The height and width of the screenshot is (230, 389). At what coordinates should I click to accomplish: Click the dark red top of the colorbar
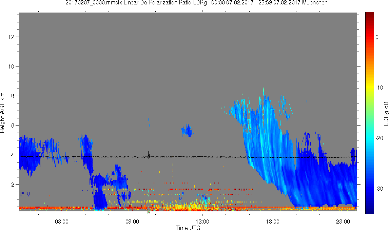coord(370,15)
